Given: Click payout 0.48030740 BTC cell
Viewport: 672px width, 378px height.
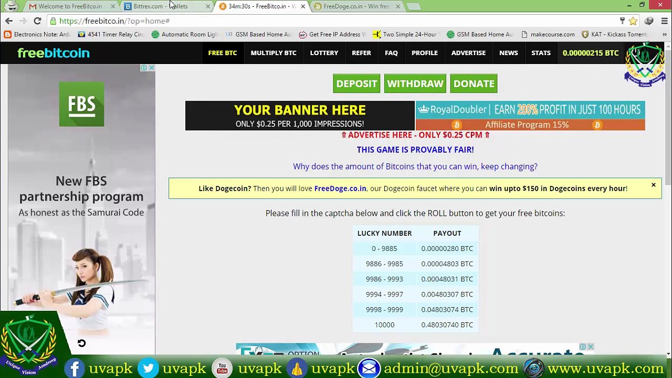Looking at the screenshot, I should click(x=447, y=324).
